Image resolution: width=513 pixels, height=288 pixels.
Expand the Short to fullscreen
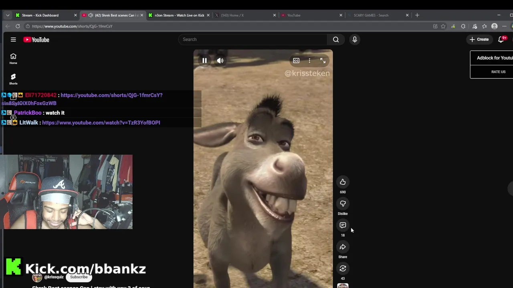(323, 60)
